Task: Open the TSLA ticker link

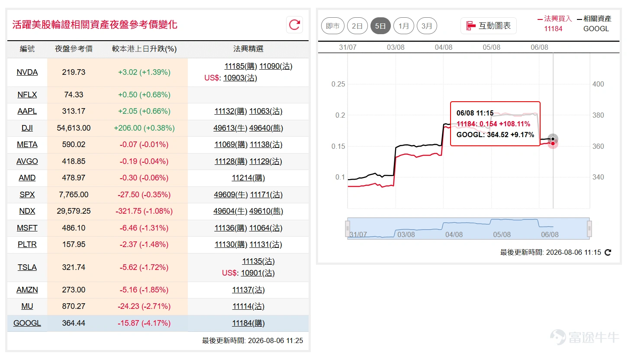Action: point(27,267)
